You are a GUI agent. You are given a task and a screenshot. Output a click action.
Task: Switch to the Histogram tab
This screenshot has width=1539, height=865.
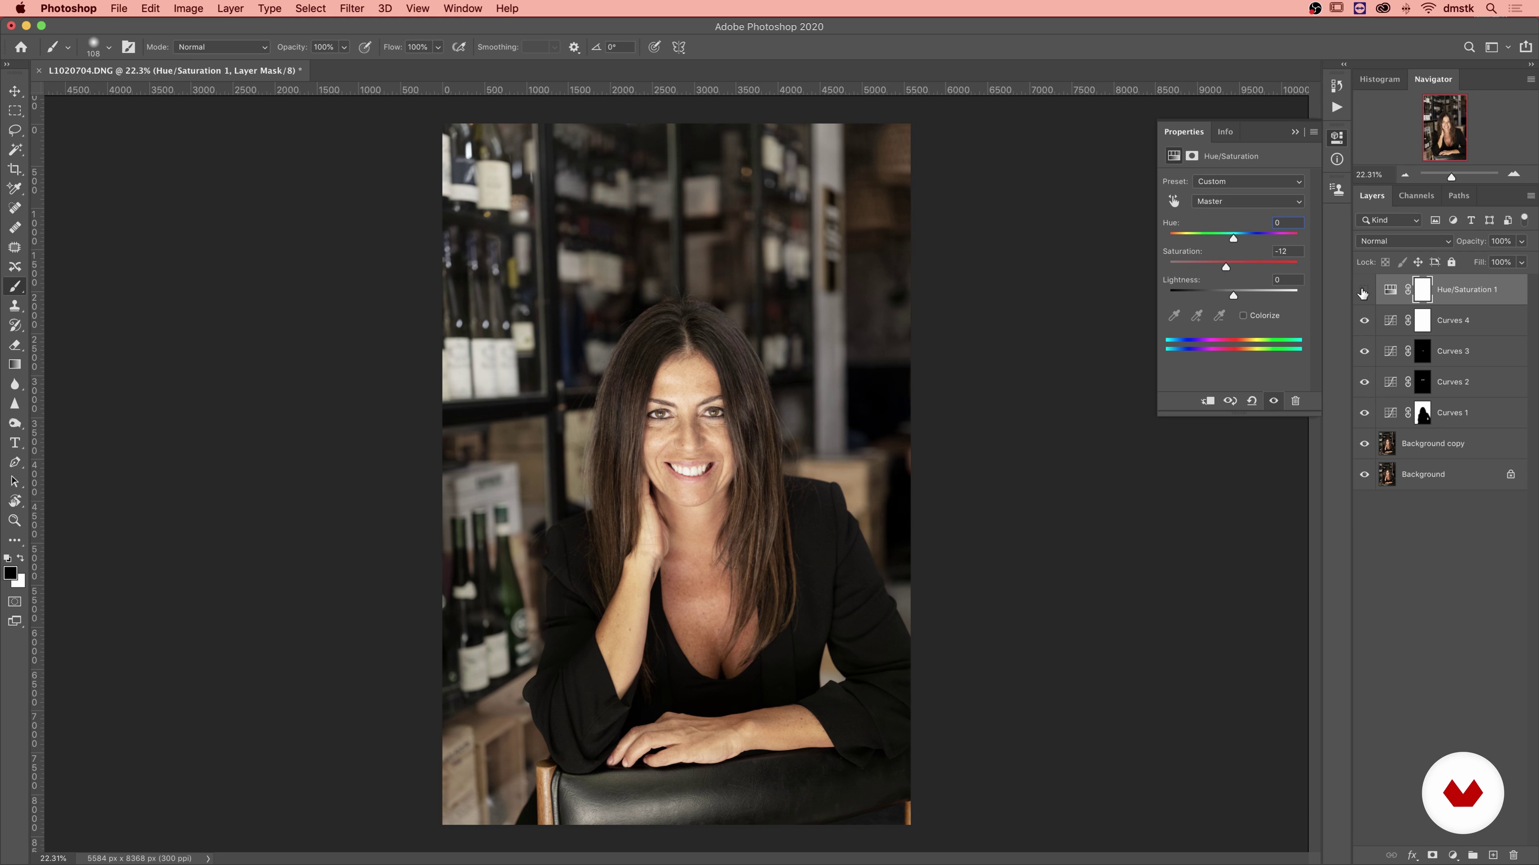click(x=1379, y=79)
